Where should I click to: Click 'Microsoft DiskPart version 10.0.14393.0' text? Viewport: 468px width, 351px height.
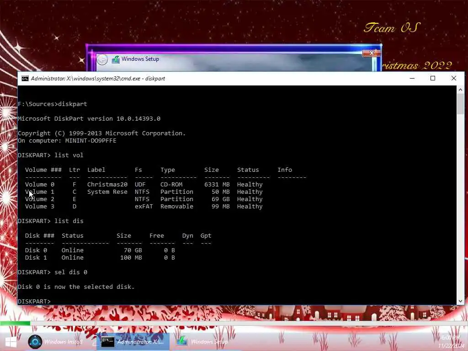pyautogui.click(x=89, y=118)
